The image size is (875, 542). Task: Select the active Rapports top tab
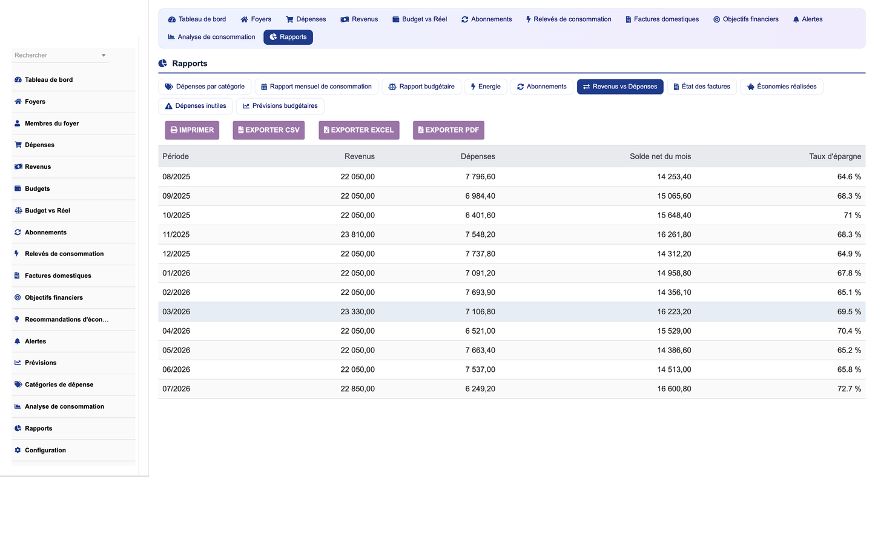(x=288, y=37)
